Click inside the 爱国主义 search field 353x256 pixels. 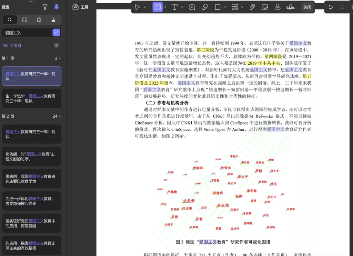tap(24, 32)
